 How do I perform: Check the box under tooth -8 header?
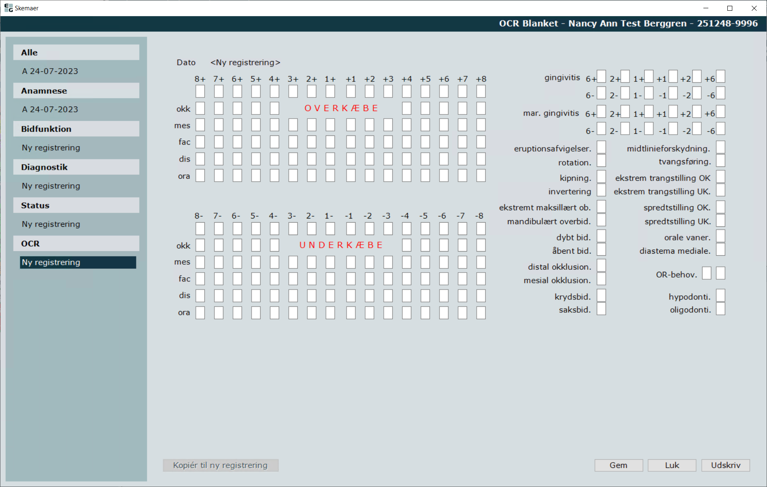click(x=481, y=228)
